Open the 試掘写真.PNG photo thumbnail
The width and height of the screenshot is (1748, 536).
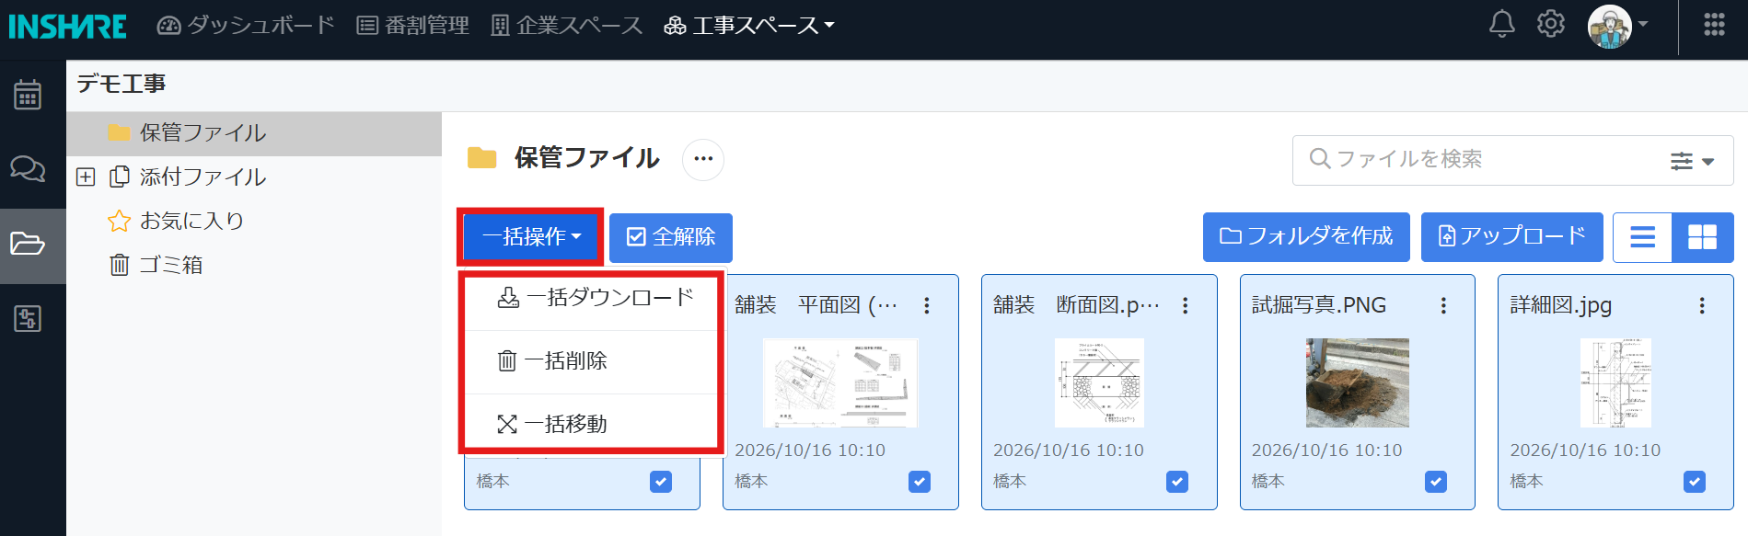[1358, 382]
